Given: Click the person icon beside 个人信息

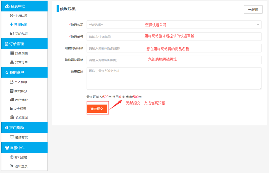Looking at the screenshot, I should pos(12,82).
